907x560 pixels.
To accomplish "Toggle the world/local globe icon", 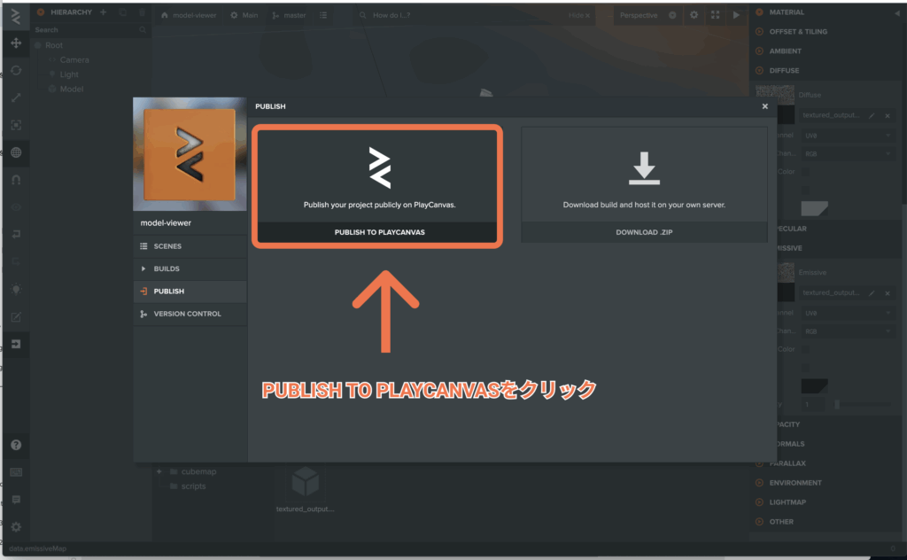I will [16, 152].
